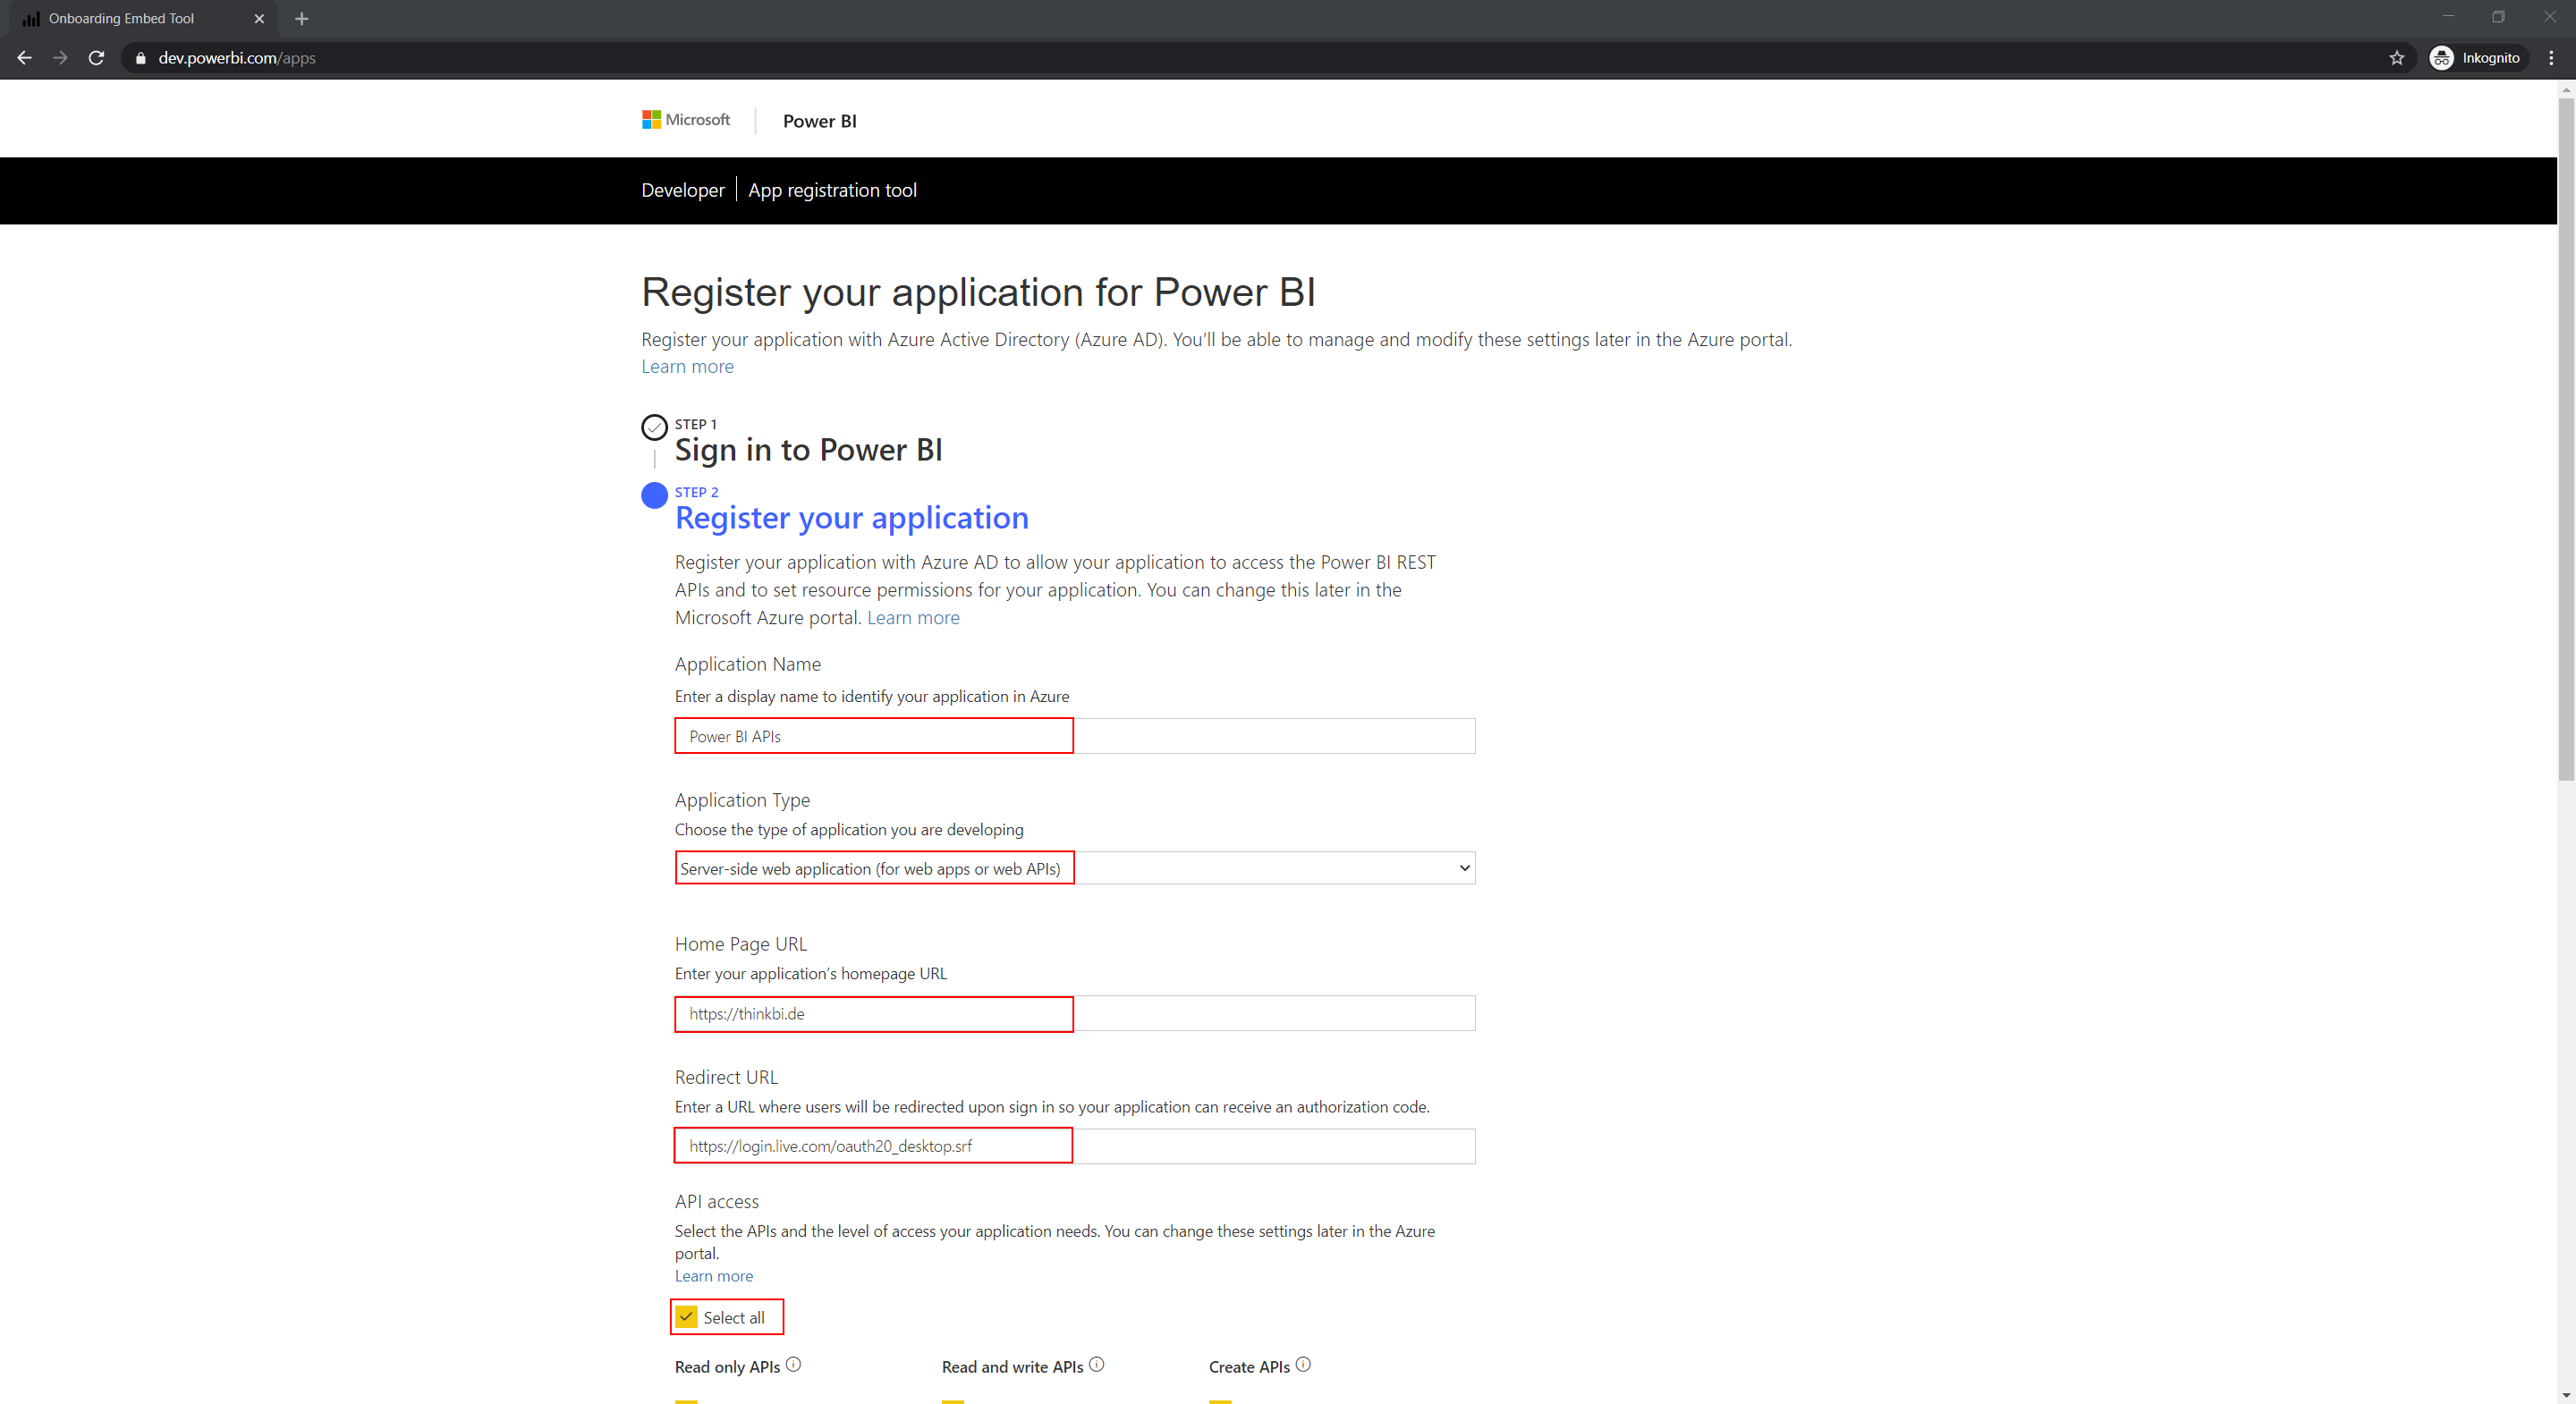The height and width of the screenshot is (1404, 2576).
Task: Click info icon next to Read only APIs
Action: tap(793, 1364)
